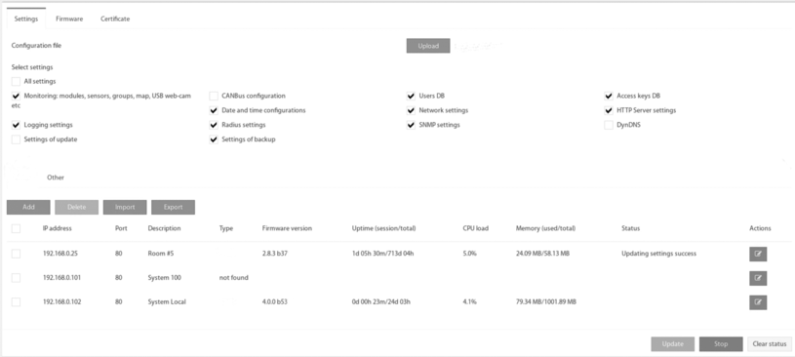Disable Access keys DB checkbox
Viewport: 795px width, 357px height.
click(609, 96)
